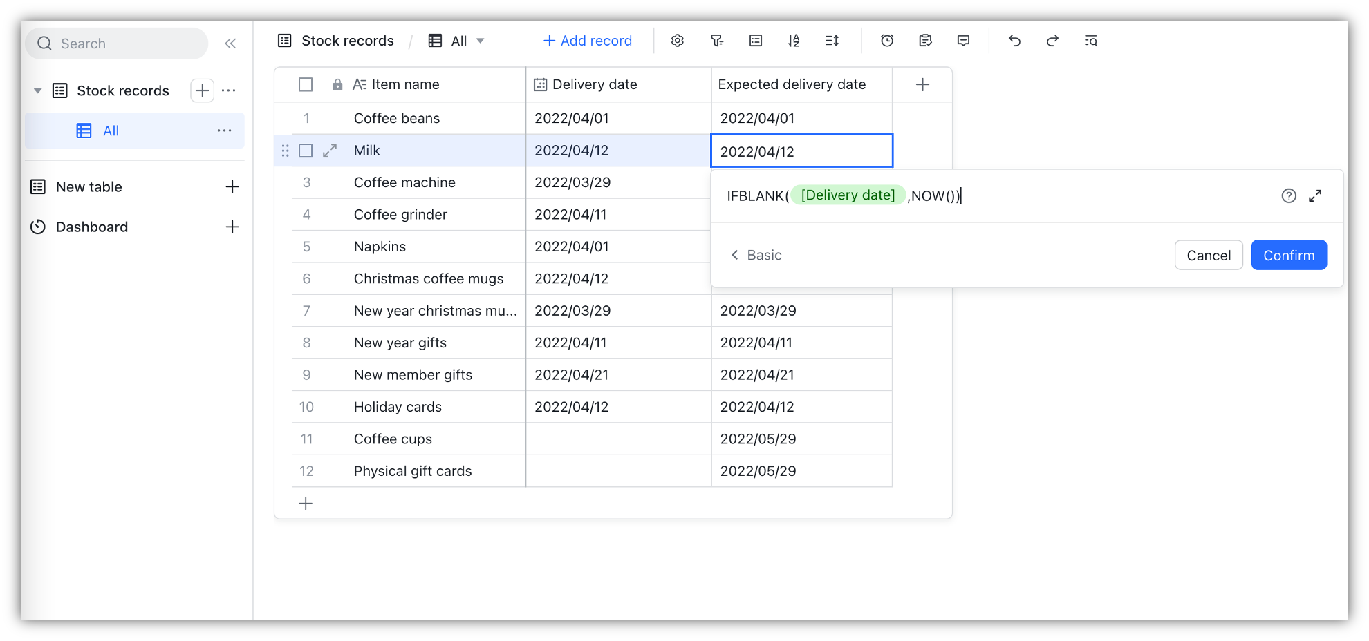Tick the checkbox on the Milk row
Image resolution: width=1369 pixels, height=641 pixels.
pyautogui.click(x=305, y=150)
